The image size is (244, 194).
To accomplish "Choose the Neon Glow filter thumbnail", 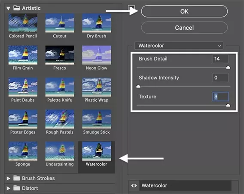I will point(97,55).
